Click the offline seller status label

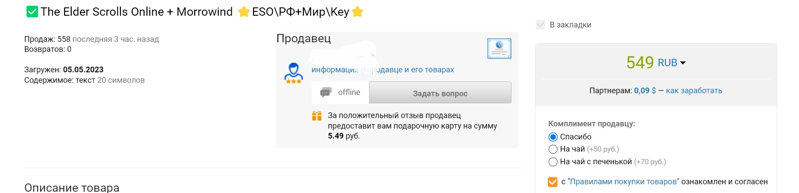tap(349, 92)
